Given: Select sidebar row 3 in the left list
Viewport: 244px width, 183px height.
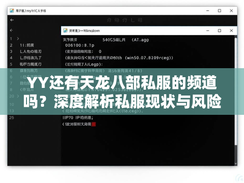Looking at the screenshot, I should [31, 52].
